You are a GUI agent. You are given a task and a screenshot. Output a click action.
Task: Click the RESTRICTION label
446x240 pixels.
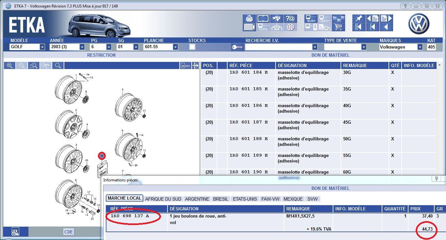[x=101, y=55]
